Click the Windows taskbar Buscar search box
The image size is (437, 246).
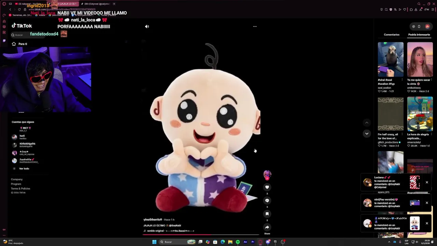click(x=178, y=242)
